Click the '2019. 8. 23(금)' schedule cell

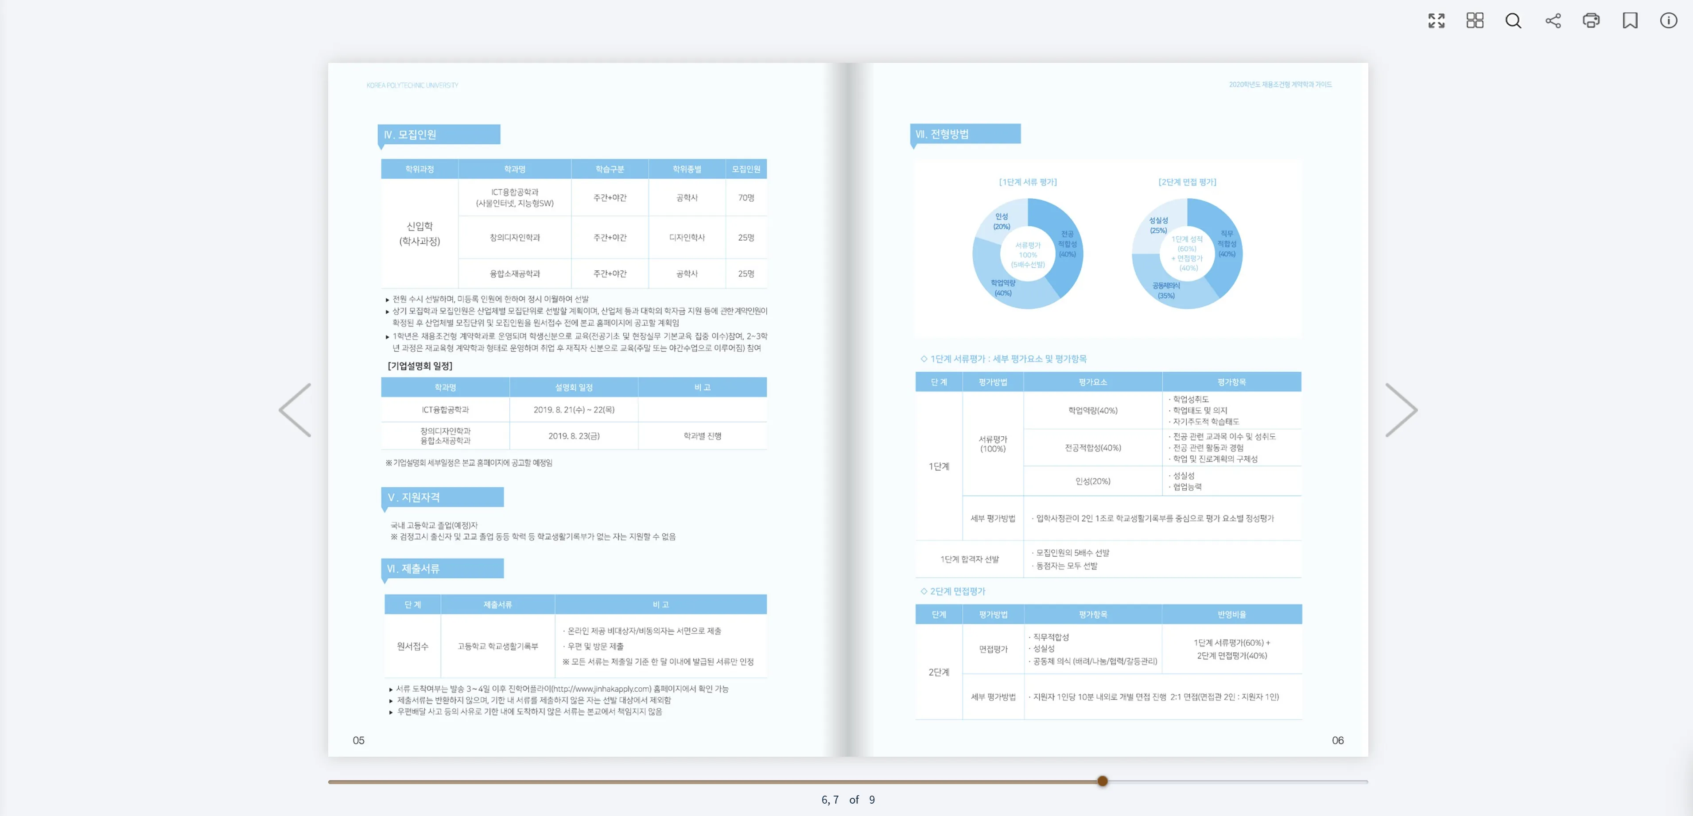(x=574, y=436)
